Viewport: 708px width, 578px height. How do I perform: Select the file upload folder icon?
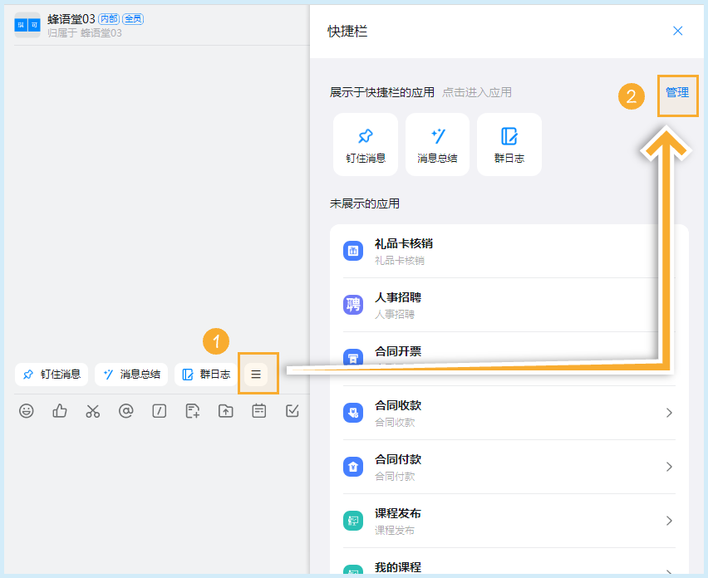coord(225,410)
